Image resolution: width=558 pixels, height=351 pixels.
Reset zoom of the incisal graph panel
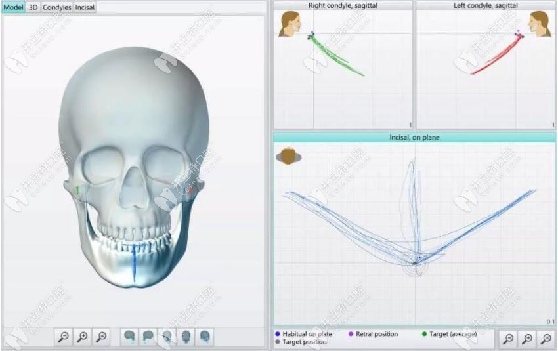[x=546, y=339]
